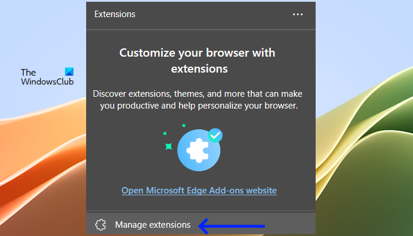The height and width of the screenshot is (236, 413).
Task: Click the large green sparkle star
Action: 168,145
